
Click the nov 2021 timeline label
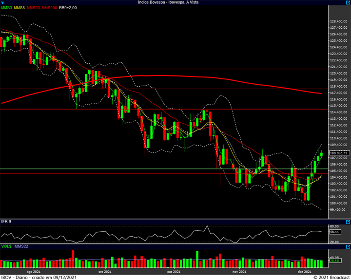point(239,272)
